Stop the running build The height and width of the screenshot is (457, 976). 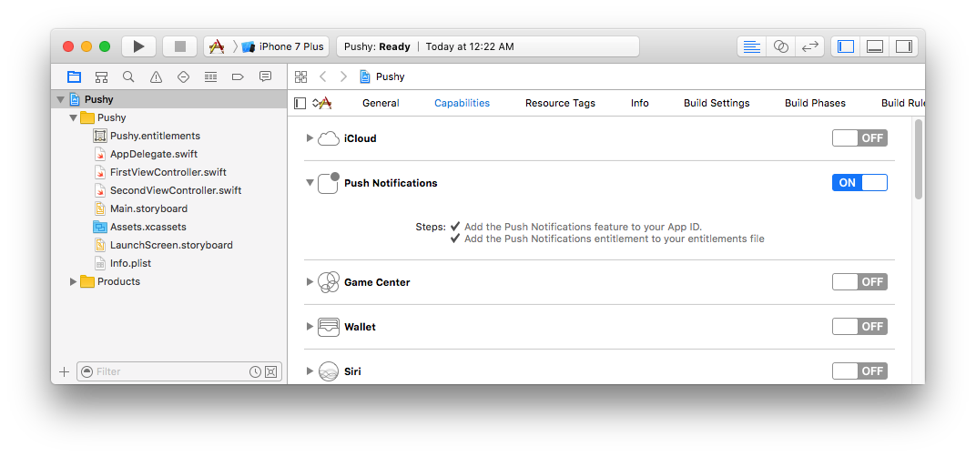pyautogui.click(x=180, y=46)
